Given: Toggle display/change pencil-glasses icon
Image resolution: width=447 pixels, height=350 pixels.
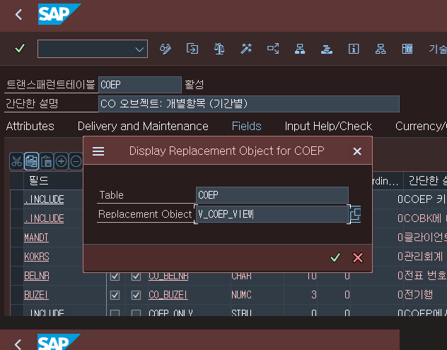Looking at the screenshot, I should [166, 49].
